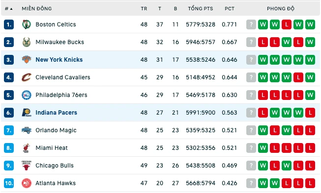The image size is (321, 193).
Task: Click the Boston Celtics team logo
Action: pyautogui.click(x=27, y=24)
